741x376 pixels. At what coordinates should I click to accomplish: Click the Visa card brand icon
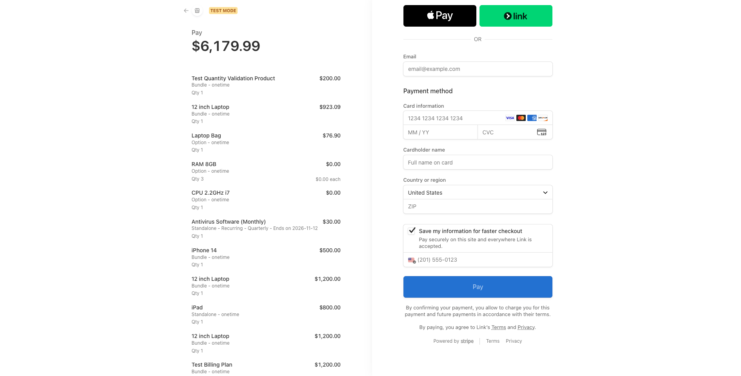coord(510,118)
